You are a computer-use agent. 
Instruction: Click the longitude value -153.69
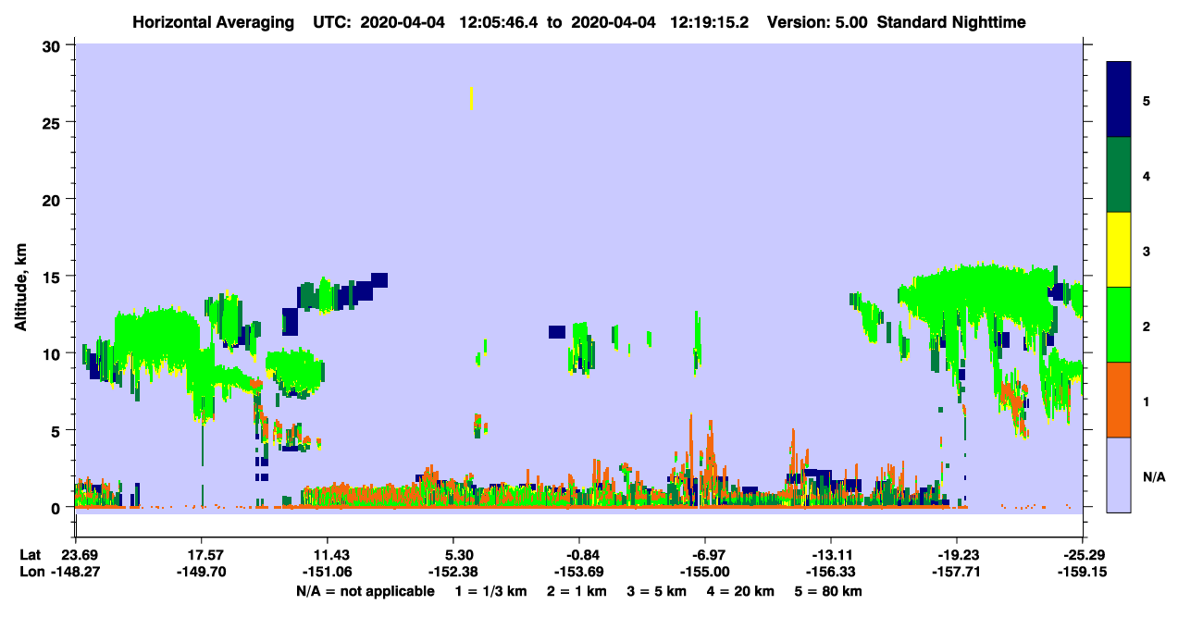579,573
